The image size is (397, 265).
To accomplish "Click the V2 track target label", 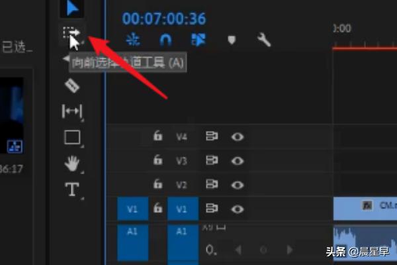I will (x=182, y=185).
